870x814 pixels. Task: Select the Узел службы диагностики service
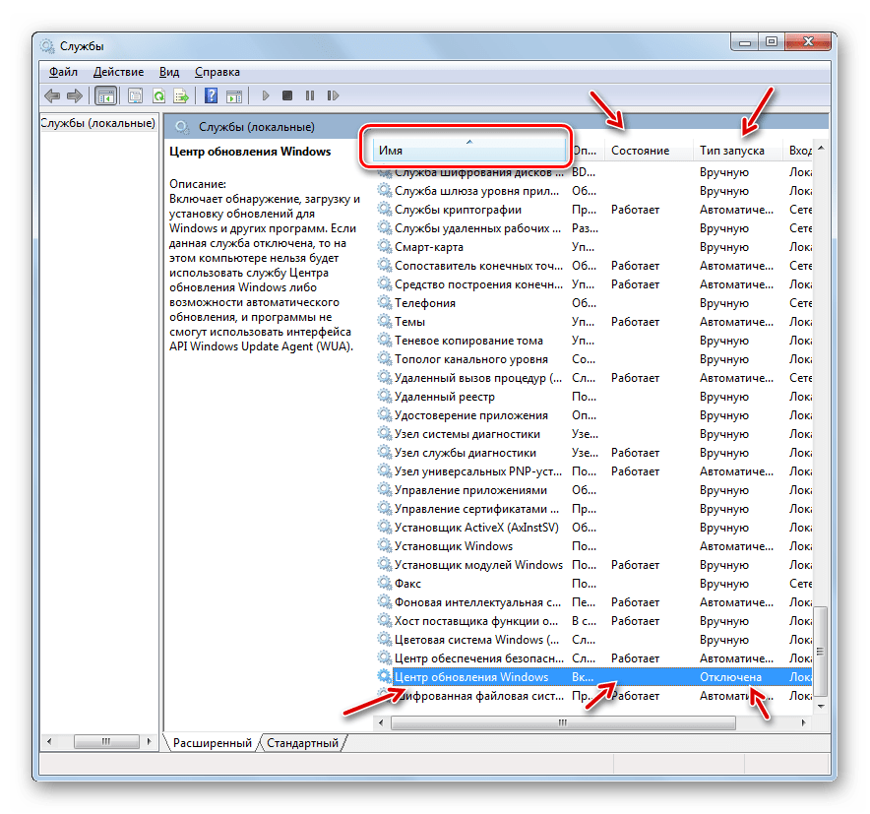point(594,453)
